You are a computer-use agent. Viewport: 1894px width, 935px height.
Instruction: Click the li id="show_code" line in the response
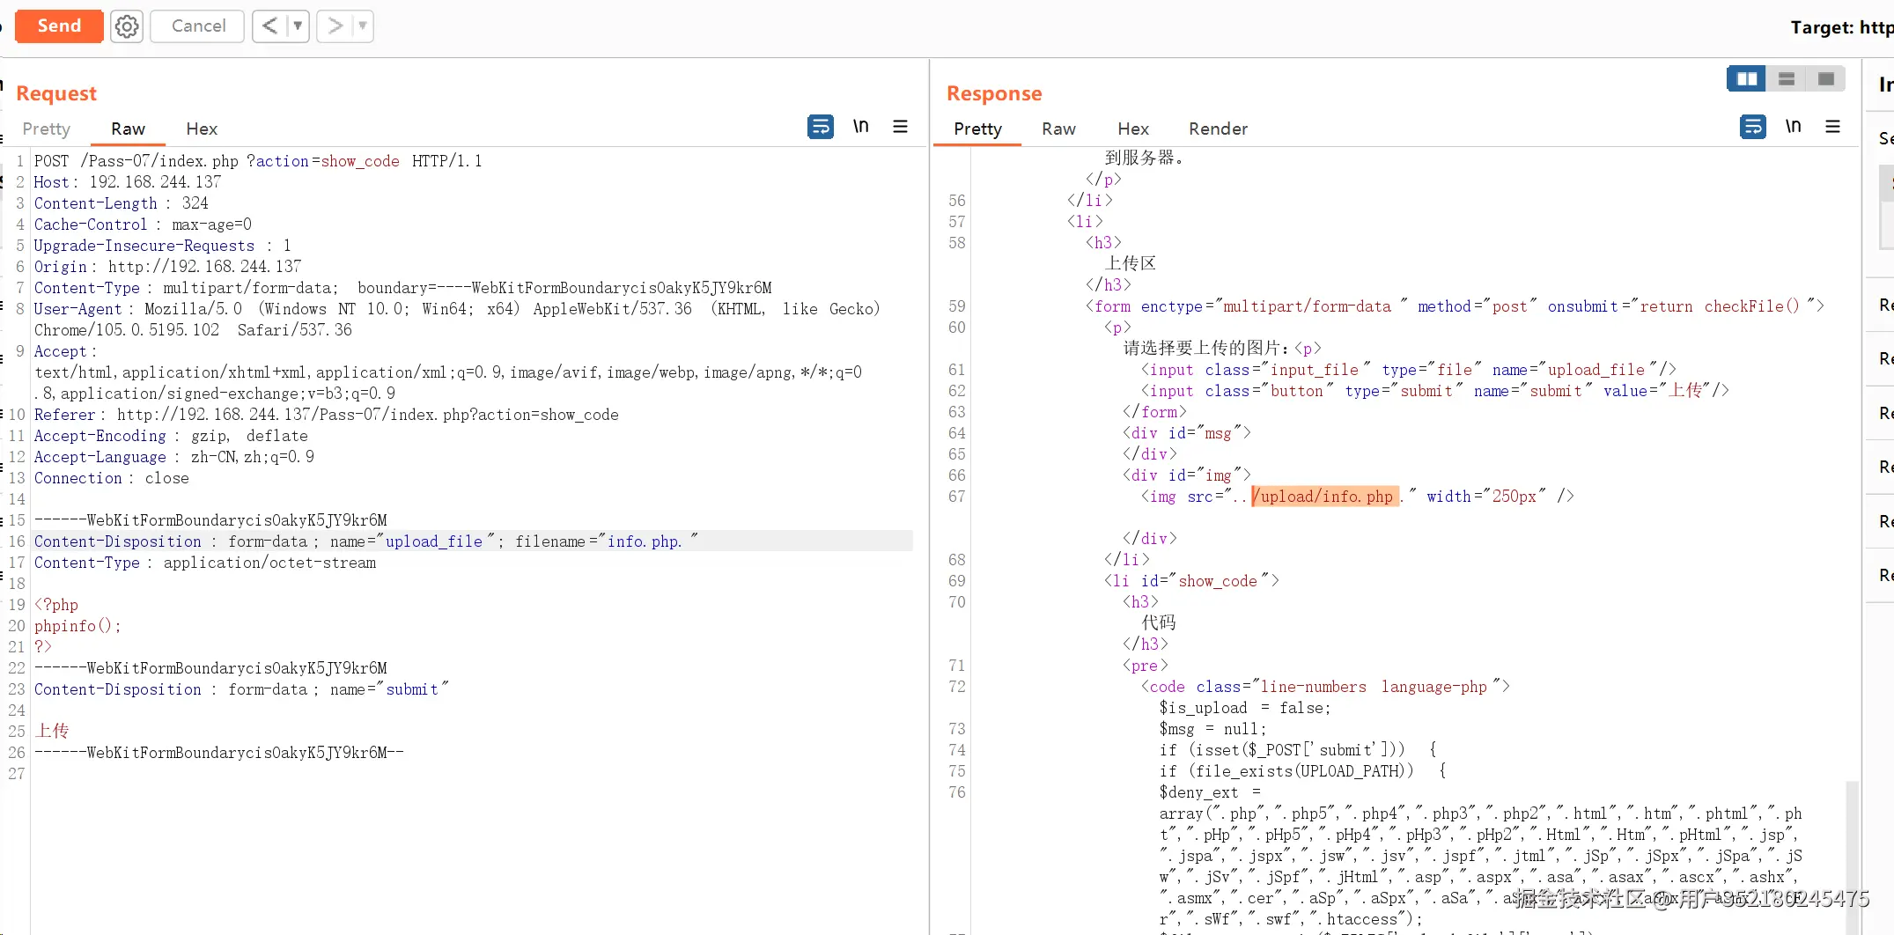1191,581
